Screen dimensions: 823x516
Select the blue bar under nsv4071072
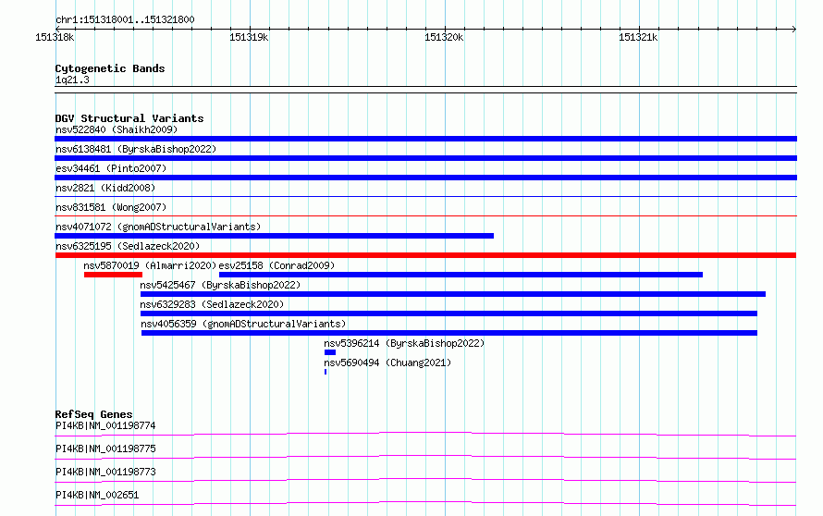[x=274, y=236]
